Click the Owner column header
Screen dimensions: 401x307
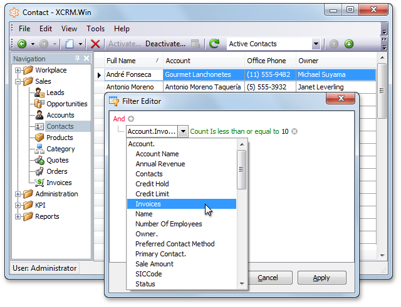[x=336, y=61]
